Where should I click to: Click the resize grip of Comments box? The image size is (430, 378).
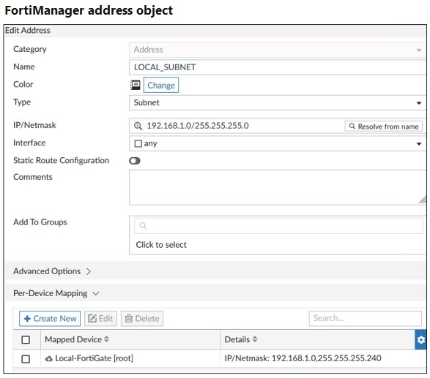point(423,200)
